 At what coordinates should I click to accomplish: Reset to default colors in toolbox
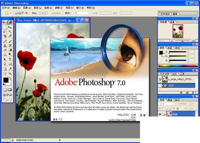(4, 85)
